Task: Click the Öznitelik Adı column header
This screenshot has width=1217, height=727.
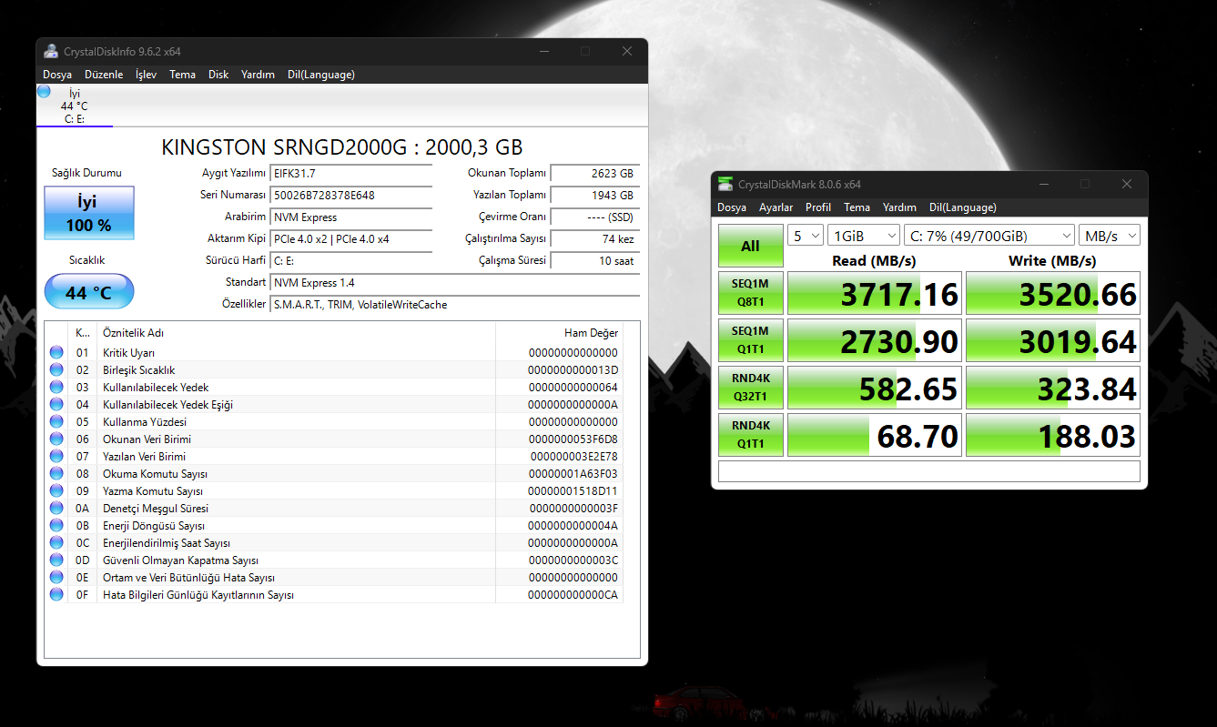Action: pyautogui.click(x=296, y=333)
